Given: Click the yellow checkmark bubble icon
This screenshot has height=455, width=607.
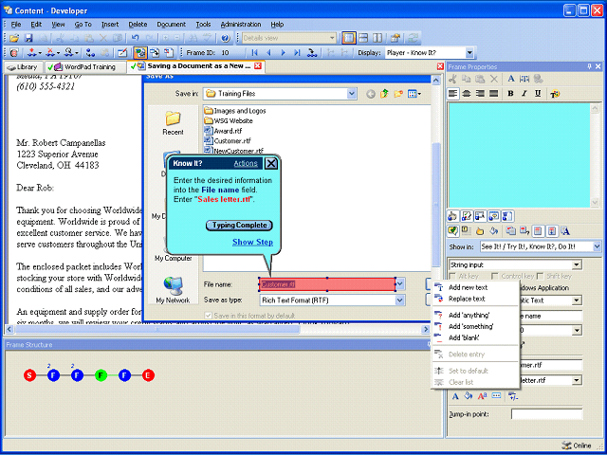Looking at the screenshot, I should [x=452, y=231].
